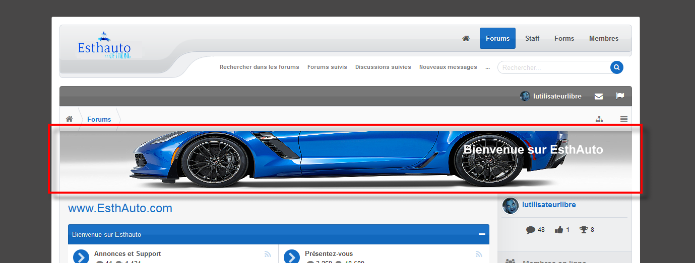The image size is (695, 263).
Task: Click the blue search magnifier button
Action: click(617, 67)
